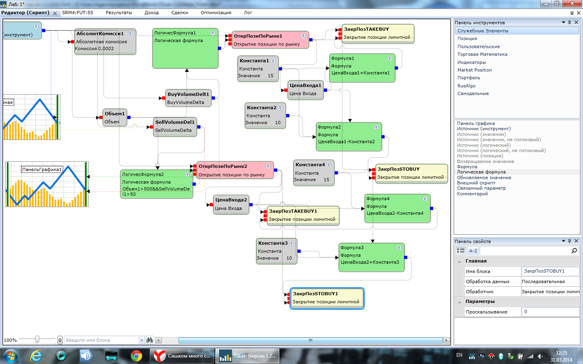Select Служебные Элементы toolbox category
583x364 pixels.
point(517,31)
